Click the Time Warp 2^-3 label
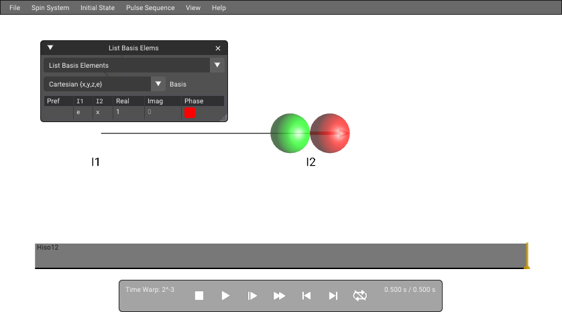This screenshot has height=312, width=562. tap(150, 289)
